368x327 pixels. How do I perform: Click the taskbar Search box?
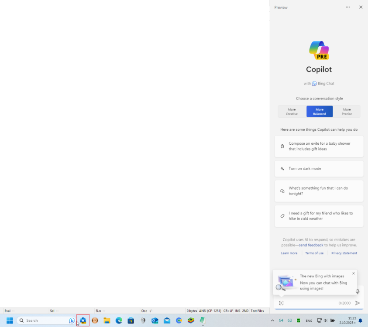click(46, 320)
